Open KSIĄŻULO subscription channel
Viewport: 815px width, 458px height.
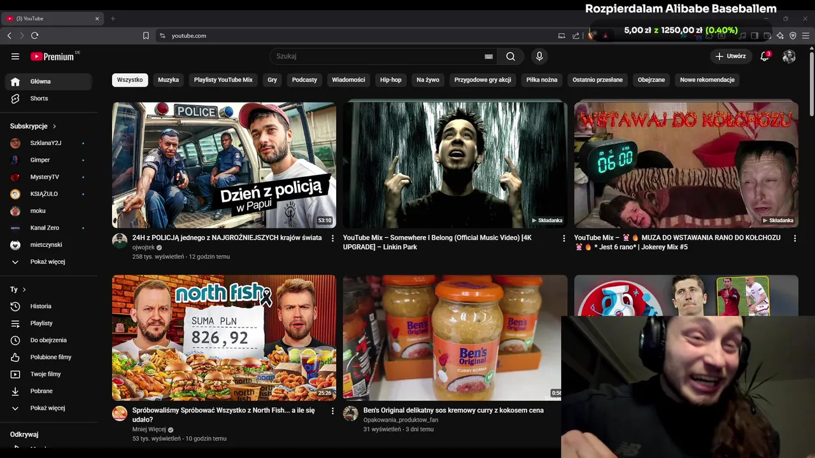50,194
